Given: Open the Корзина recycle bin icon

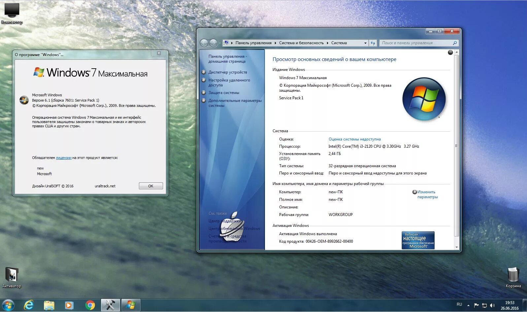Looking at the screenshot, I should click(x=513, y=277).
